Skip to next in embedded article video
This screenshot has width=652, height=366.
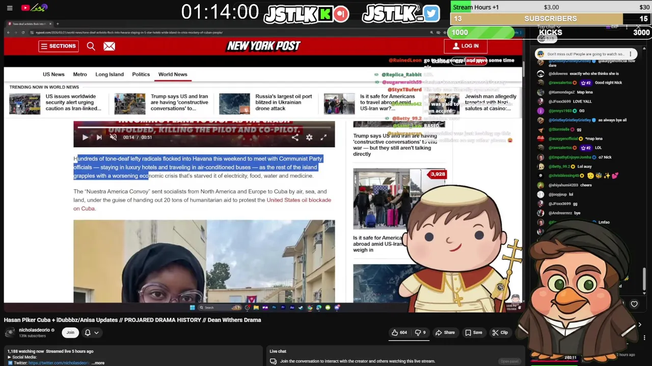click(x=99, y=137)
